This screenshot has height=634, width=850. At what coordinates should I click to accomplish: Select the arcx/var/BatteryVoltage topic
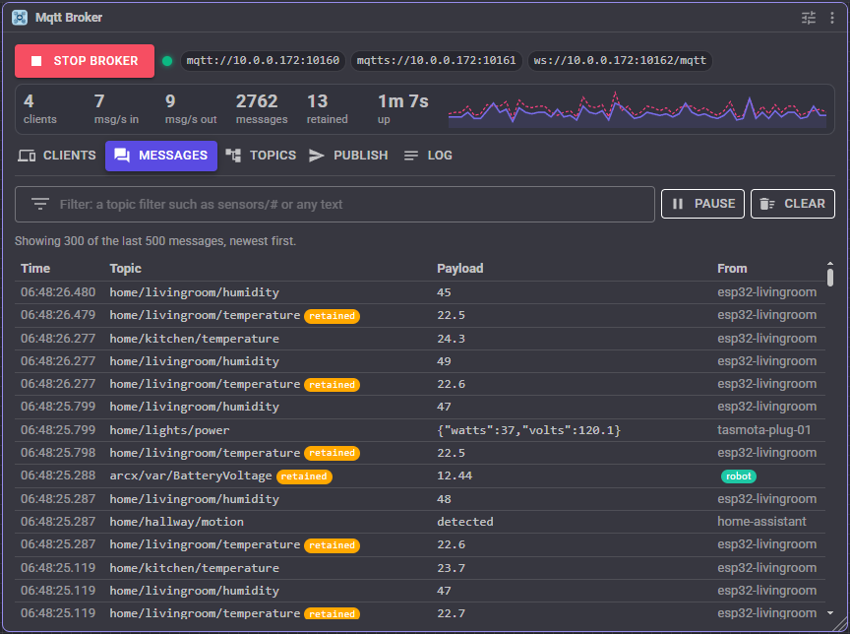(191, 475)
